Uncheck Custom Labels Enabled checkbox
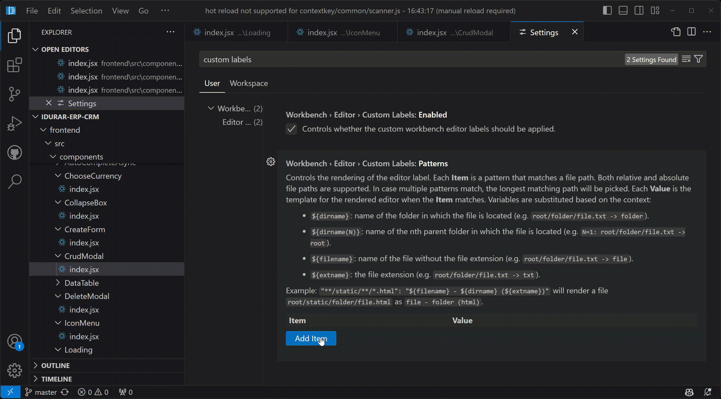 [291, 129]
